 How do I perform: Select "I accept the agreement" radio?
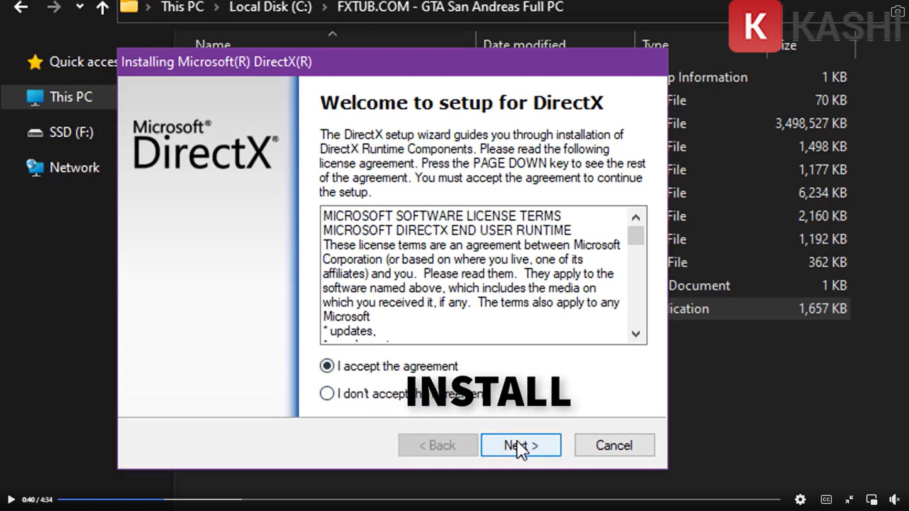click(x=327, y=366)
